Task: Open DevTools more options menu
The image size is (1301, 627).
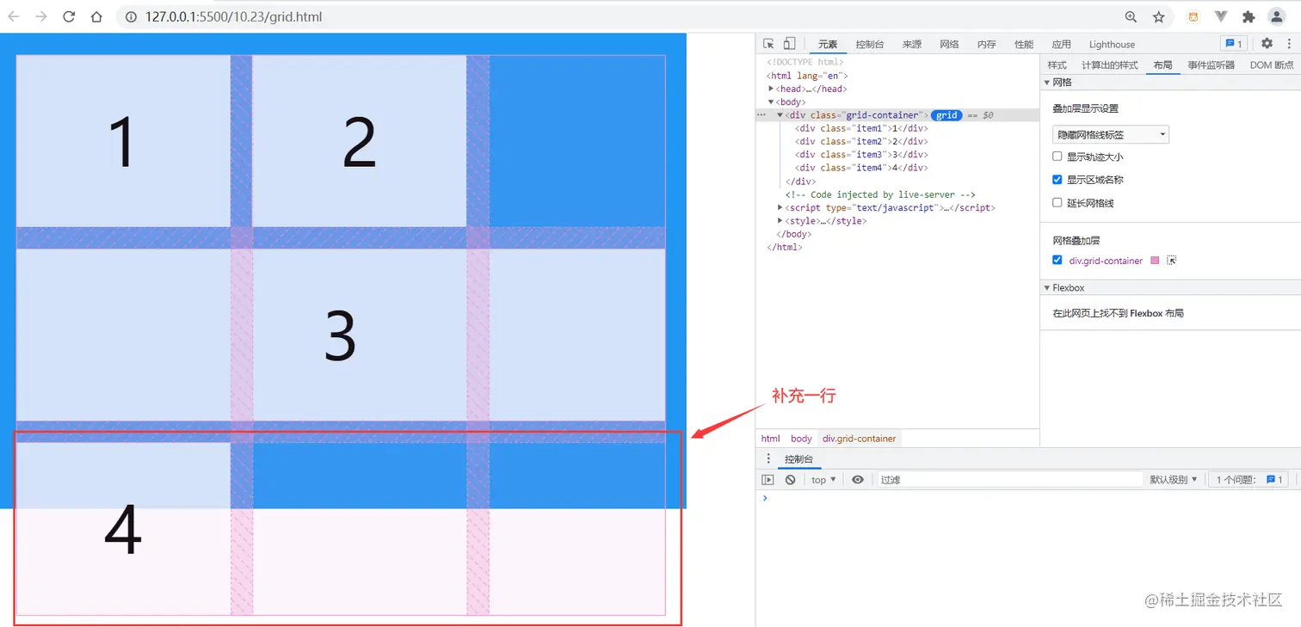Action: [1288, 44]
